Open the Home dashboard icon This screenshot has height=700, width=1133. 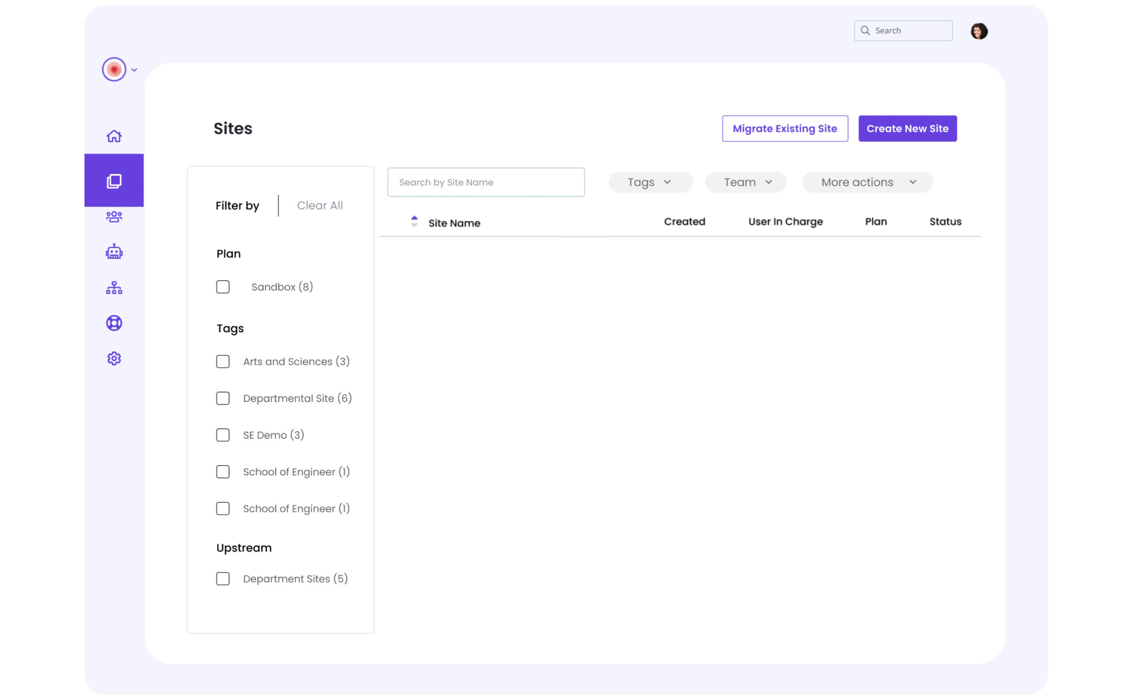(x=114, y=135)
